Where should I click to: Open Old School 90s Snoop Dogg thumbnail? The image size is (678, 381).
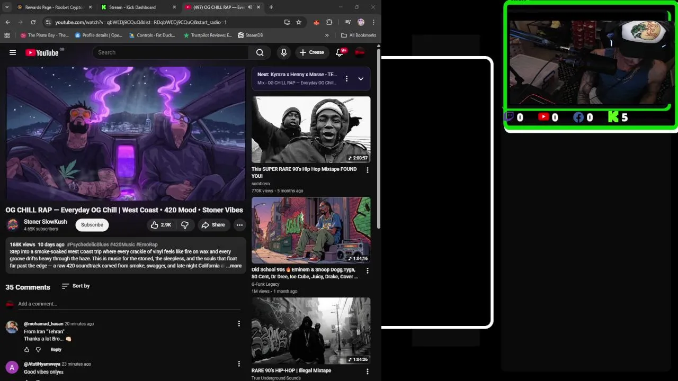[311, 230]
